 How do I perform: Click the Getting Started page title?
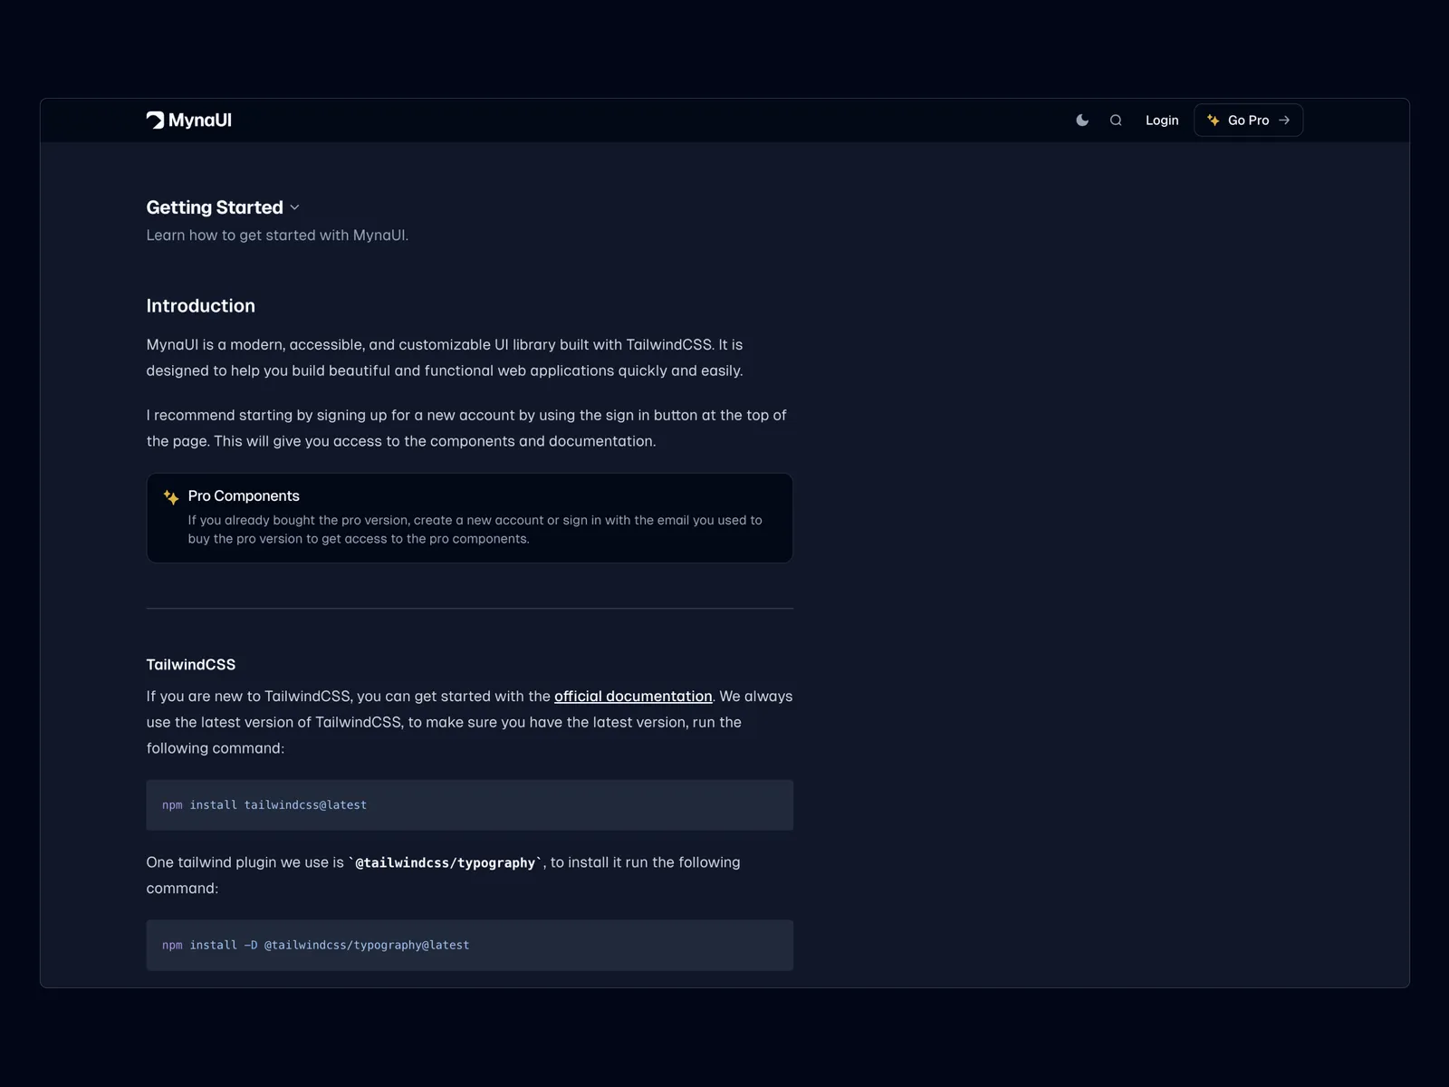(215, 207)
